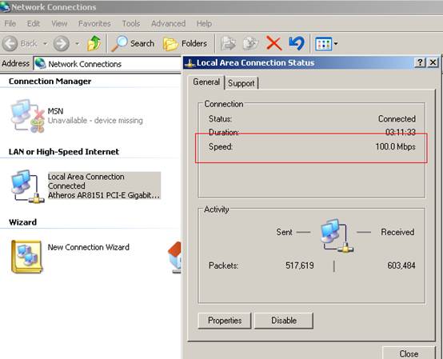This screenshot has height=359, width=443.
Task: Click the Disable button
Action: [x=284, y=321]
